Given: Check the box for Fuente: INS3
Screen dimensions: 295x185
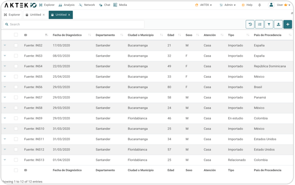Looking at the screenshot, I should [16, 56].
